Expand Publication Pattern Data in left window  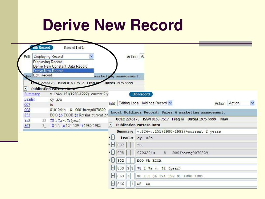(26, 89)
